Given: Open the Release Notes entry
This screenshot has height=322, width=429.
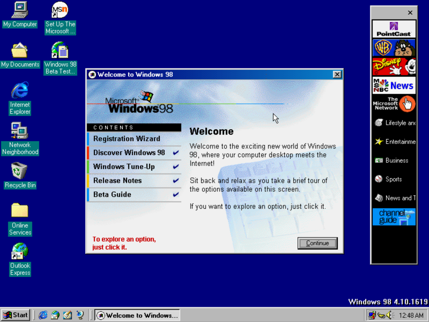Looking at the screenshot, I should point(117,181).
